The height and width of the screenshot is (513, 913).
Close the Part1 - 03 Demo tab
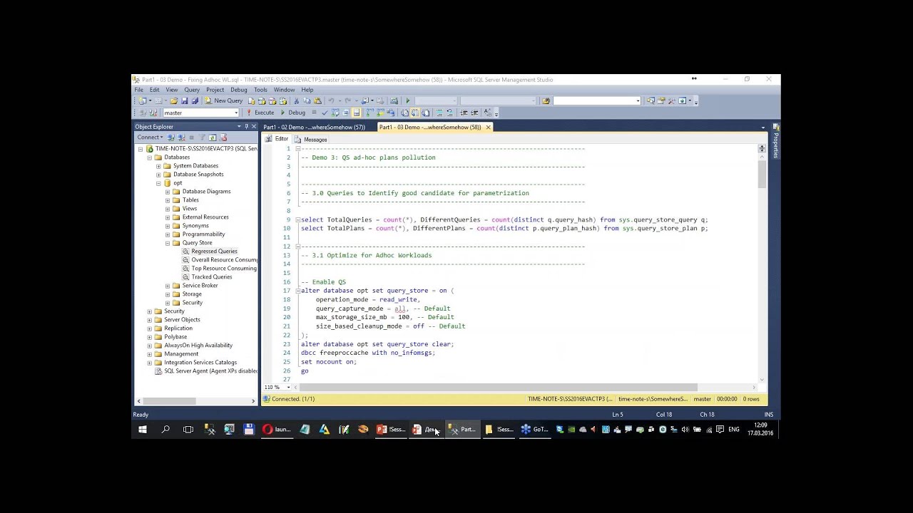[489, 127]
